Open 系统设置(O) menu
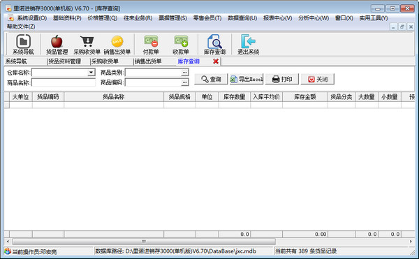Image resolution: width=419 pixels, height=259 pixels. (32, 18)
